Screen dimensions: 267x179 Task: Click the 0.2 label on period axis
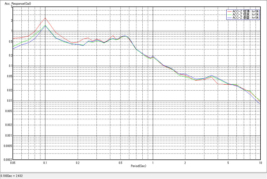click(x=77, y=163)
